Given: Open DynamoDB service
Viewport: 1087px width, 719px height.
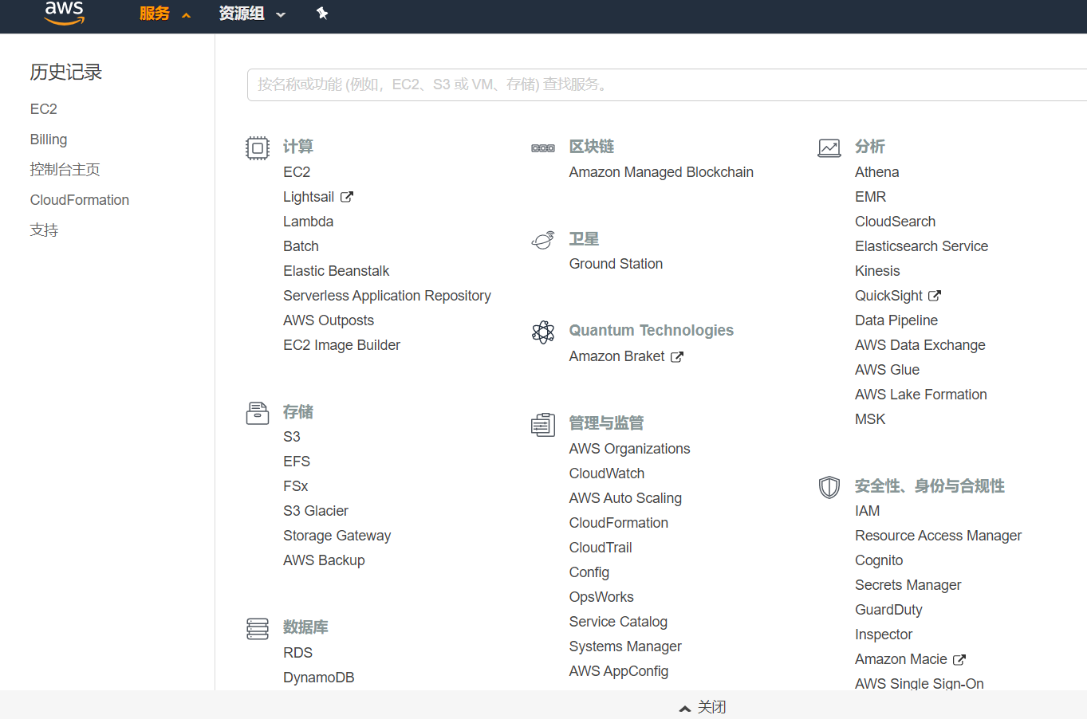Looking at the screenshot, I should pyautogui.click(x=319, y=678).
